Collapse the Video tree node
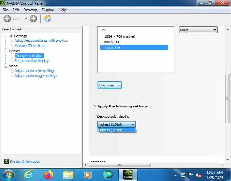231x181 pixels. (x=6, y=66)
